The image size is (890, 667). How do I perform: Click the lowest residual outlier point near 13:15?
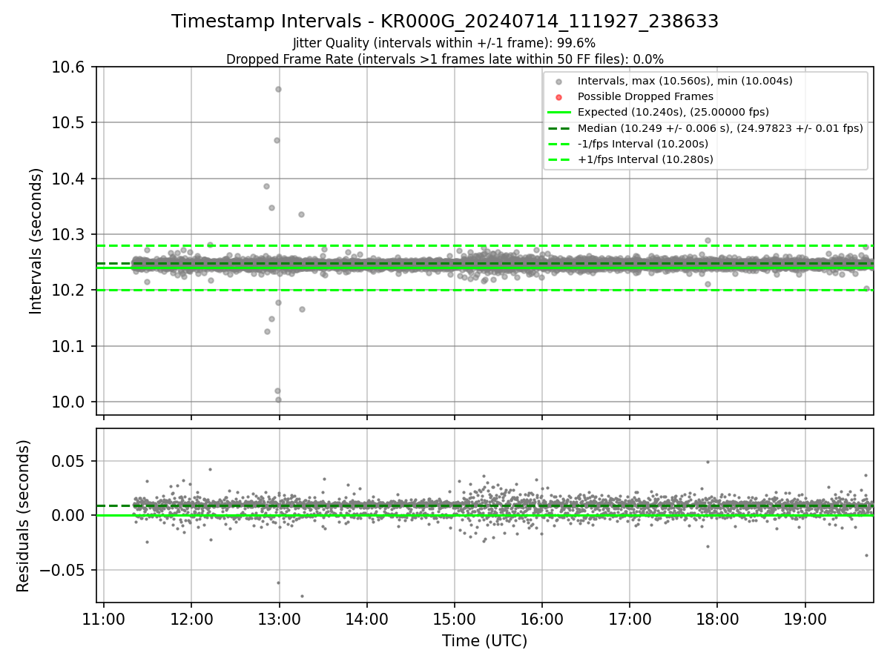coord(302,596)
